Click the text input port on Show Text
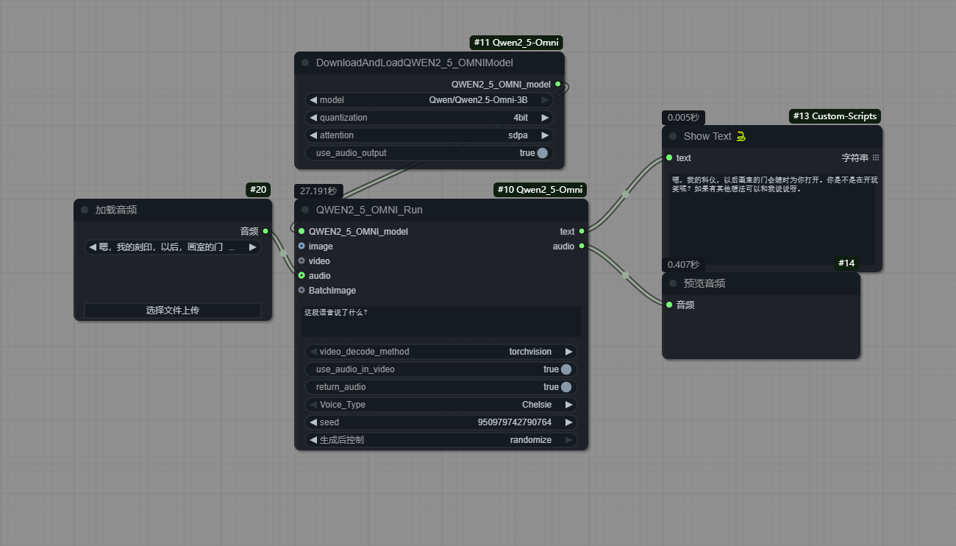The height and width of the screenshot is (546, 956). click(669, 157)
